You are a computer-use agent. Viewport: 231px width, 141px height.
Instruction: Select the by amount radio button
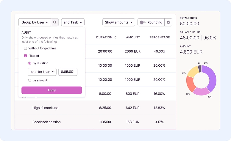point(29,80)
